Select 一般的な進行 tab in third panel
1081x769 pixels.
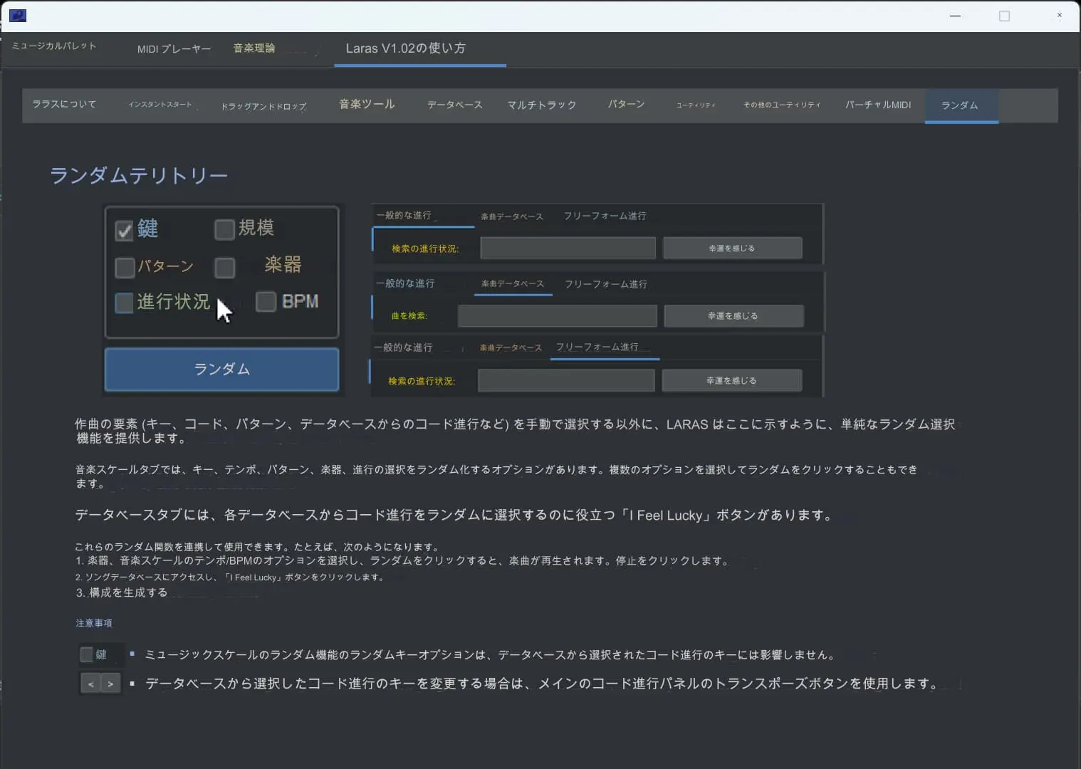click(403, 347)
